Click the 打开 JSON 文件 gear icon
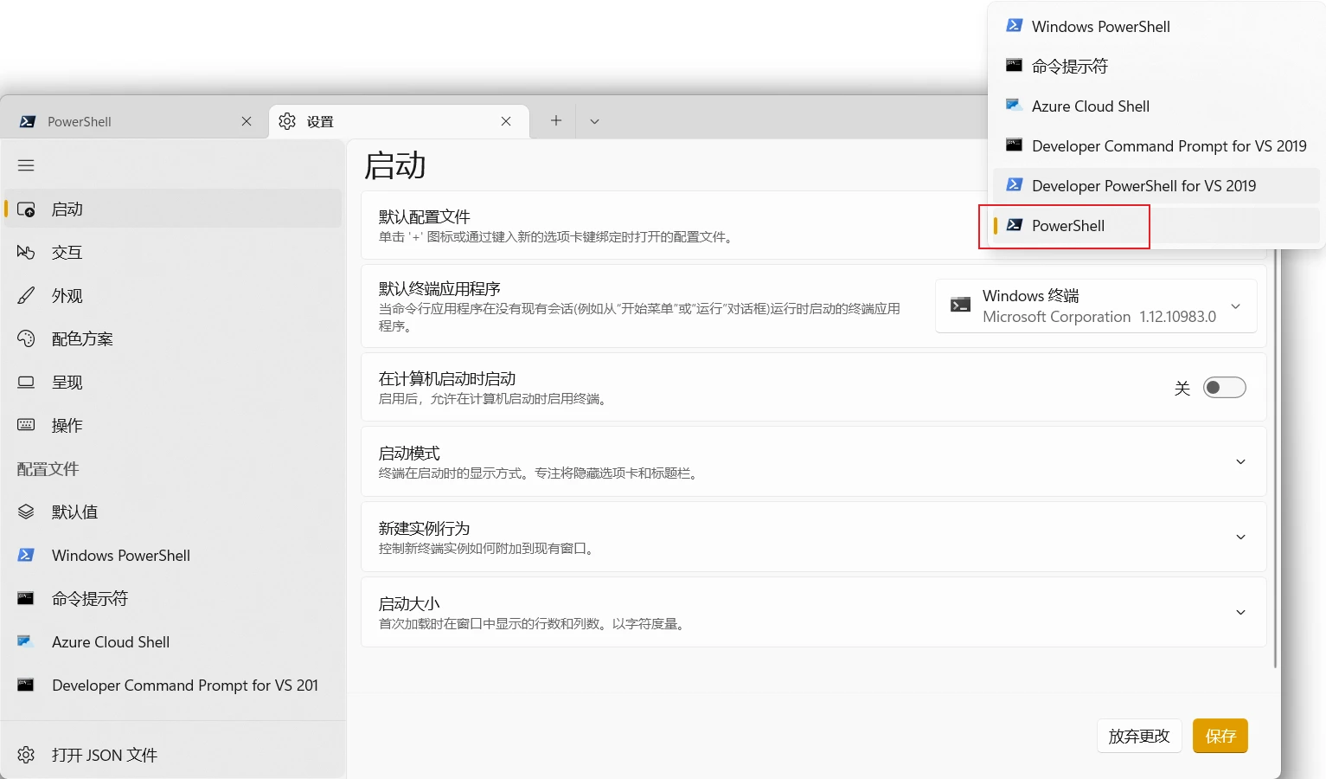 tap(26, 755)
